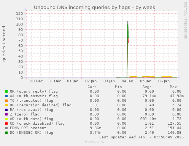
Task: Click the '03 Jan' x-axis label
Action: coord(109,81)
